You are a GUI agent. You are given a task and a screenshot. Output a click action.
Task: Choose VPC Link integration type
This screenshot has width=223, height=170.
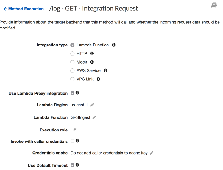point(73,79)
